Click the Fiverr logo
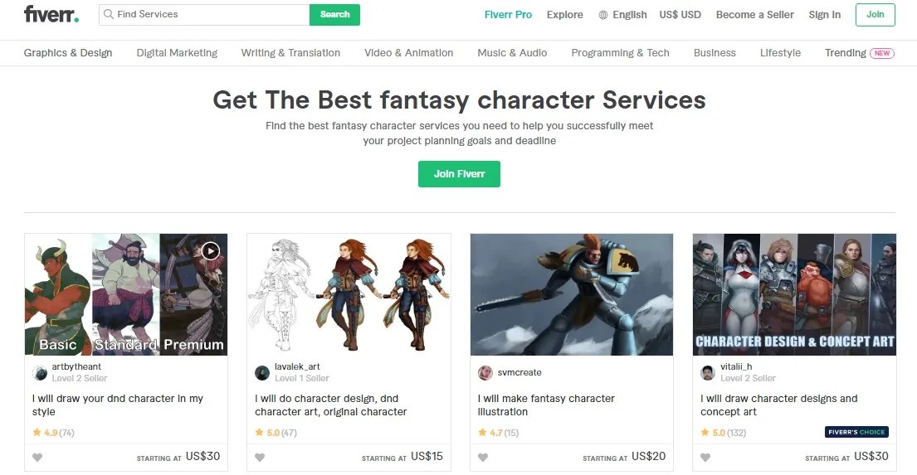917x475 pixels. pyautogui.click(x=51, y=14)
